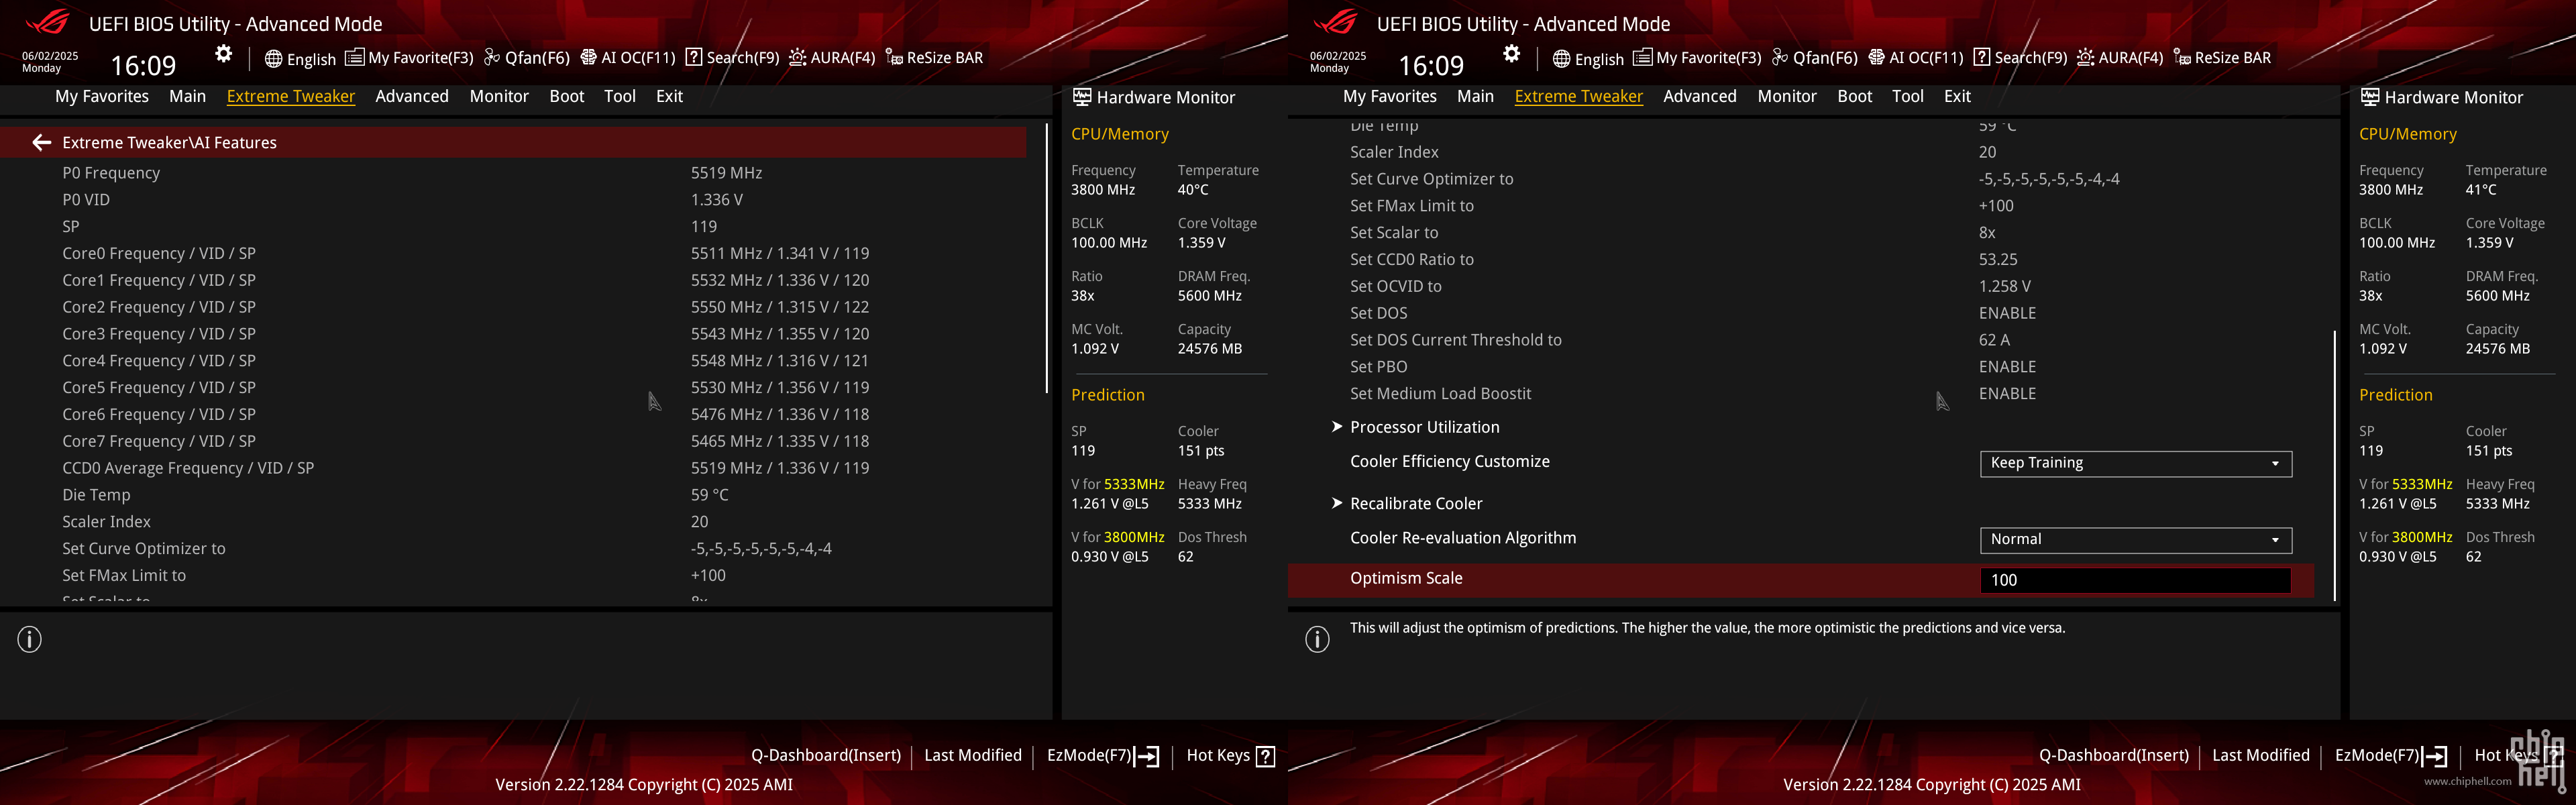Open settings gear in right BIOS screen
Viewport: 2576px width, 805px height.
(1512, 54)
